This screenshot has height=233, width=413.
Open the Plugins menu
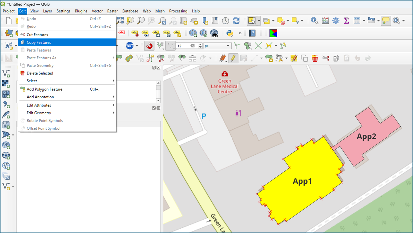pos(81,11)
